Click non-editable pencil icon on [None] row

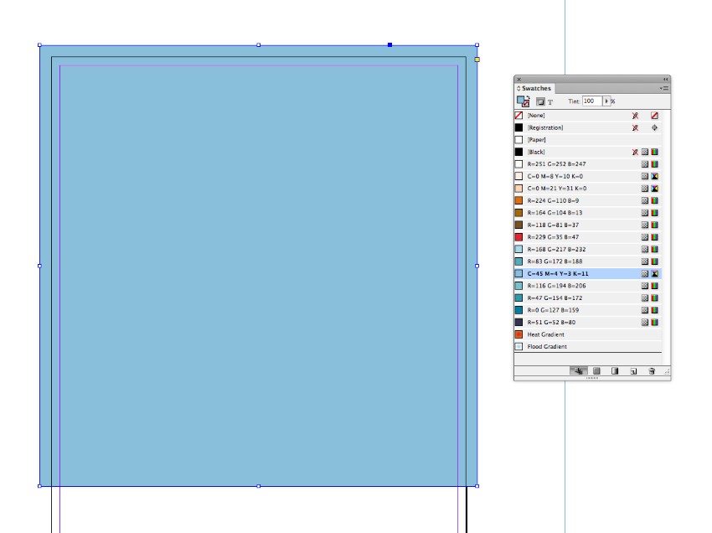click(x=635, y=116)
